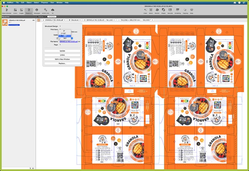This screenshot has width=249, height=171.
Task: Expand the 2 of 4 Copies badge
Action: click(14, 25)
